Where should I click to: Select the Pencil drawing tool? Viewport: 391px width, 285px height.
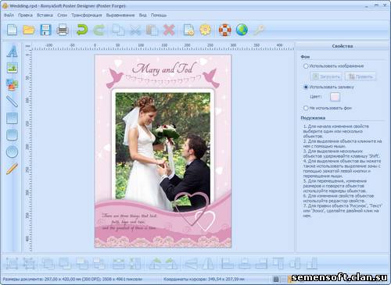[12, 169]
